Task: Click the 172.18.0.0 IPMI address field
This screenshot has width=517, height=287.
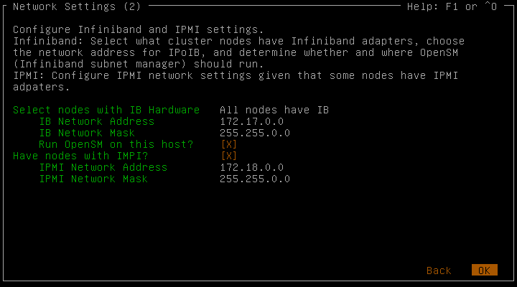Action: (x=251, y=167)
